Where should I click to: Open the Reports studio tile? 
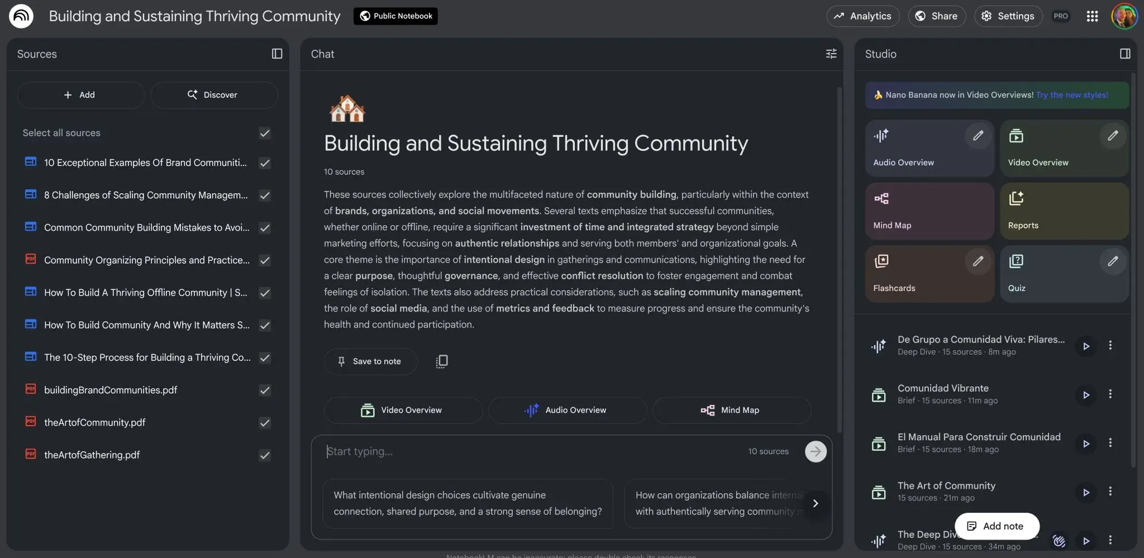point(1064,211)
